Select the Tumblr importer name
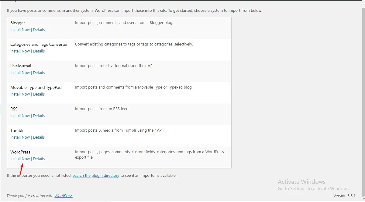The width and height of the screenshot is (365, 202). coord(17,131)
